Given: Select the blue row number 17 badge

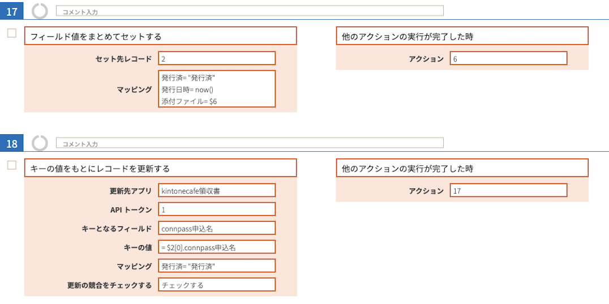Looking at the screenshot, I should point(12,11).
